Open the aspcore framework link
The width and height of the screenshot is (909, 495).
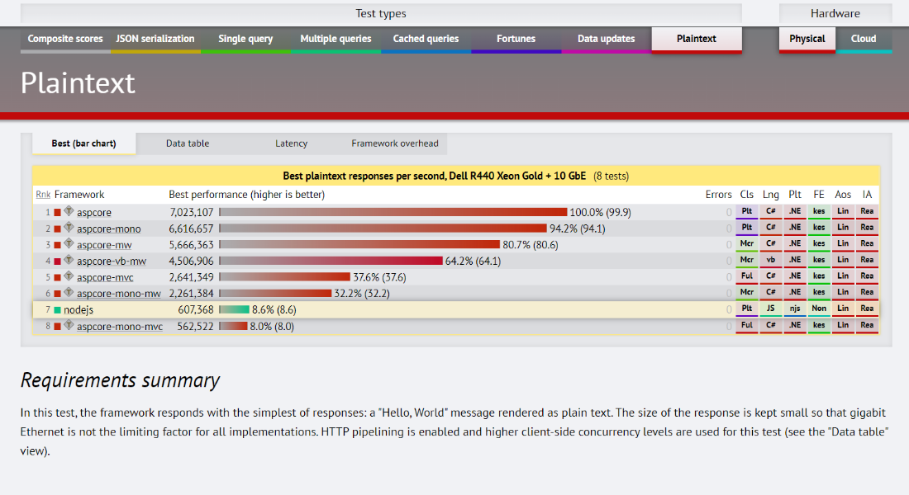click(94, 213)
